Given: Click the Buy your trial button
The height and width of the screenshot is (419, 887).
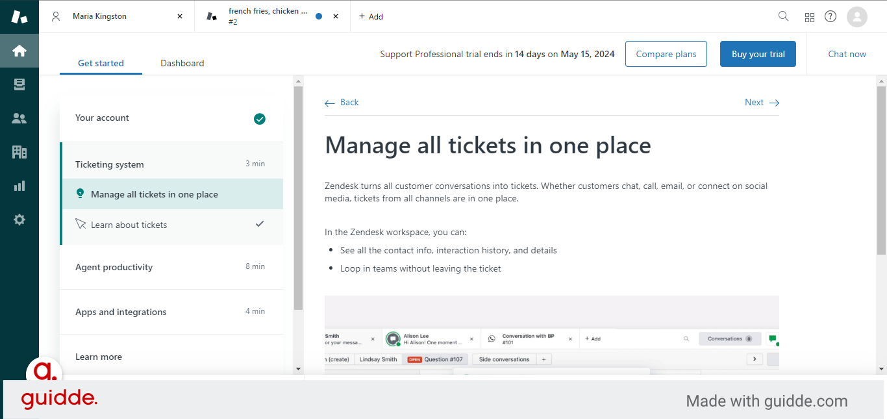Looking at the screenshot, I should click(x=758, y=54).
